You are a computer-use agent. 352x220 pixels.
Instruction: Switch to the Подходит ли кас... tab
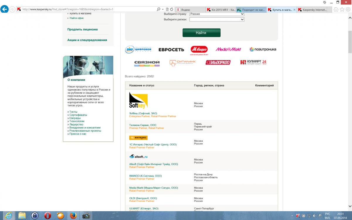[251, 10]
